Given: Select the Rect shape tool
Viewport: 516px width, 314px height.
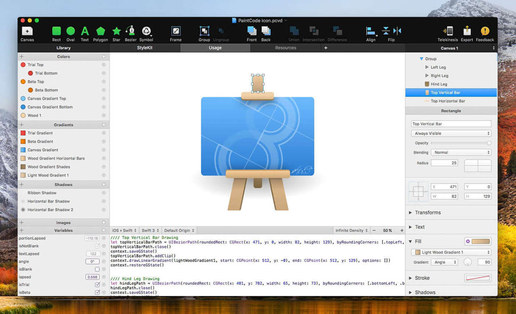Looking at the screenshot, I should [56, 34].
